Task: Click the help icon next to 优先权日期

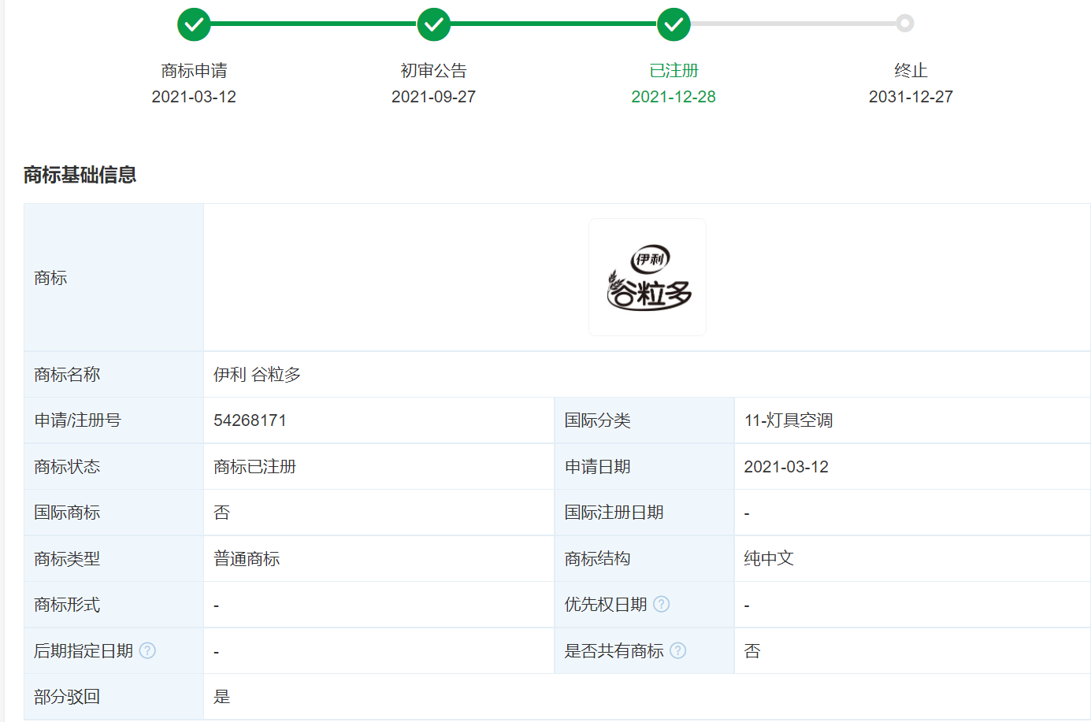Action: tap(662, 604)
